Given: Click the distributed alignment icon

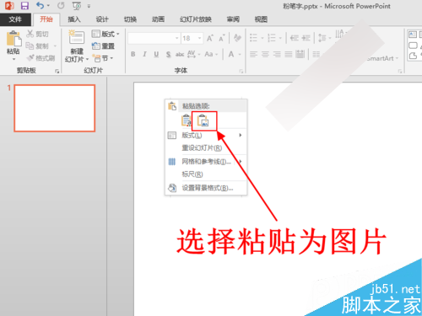Looking at the screenshot, I should 300,54.
